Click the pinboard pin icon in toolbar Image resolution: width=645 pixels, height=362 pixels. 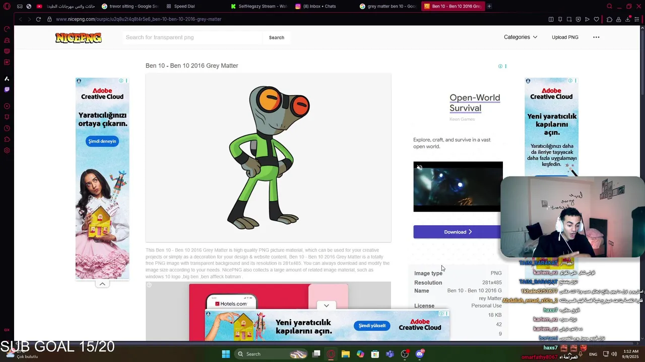(x=560, y=19)
